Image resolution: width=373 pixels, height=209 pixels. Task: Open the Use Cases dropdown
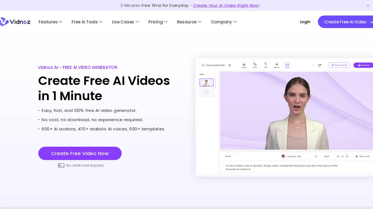click(x=125, y=22)
